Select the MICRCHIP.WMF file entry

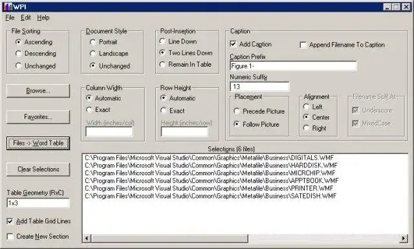pos(210,173)
